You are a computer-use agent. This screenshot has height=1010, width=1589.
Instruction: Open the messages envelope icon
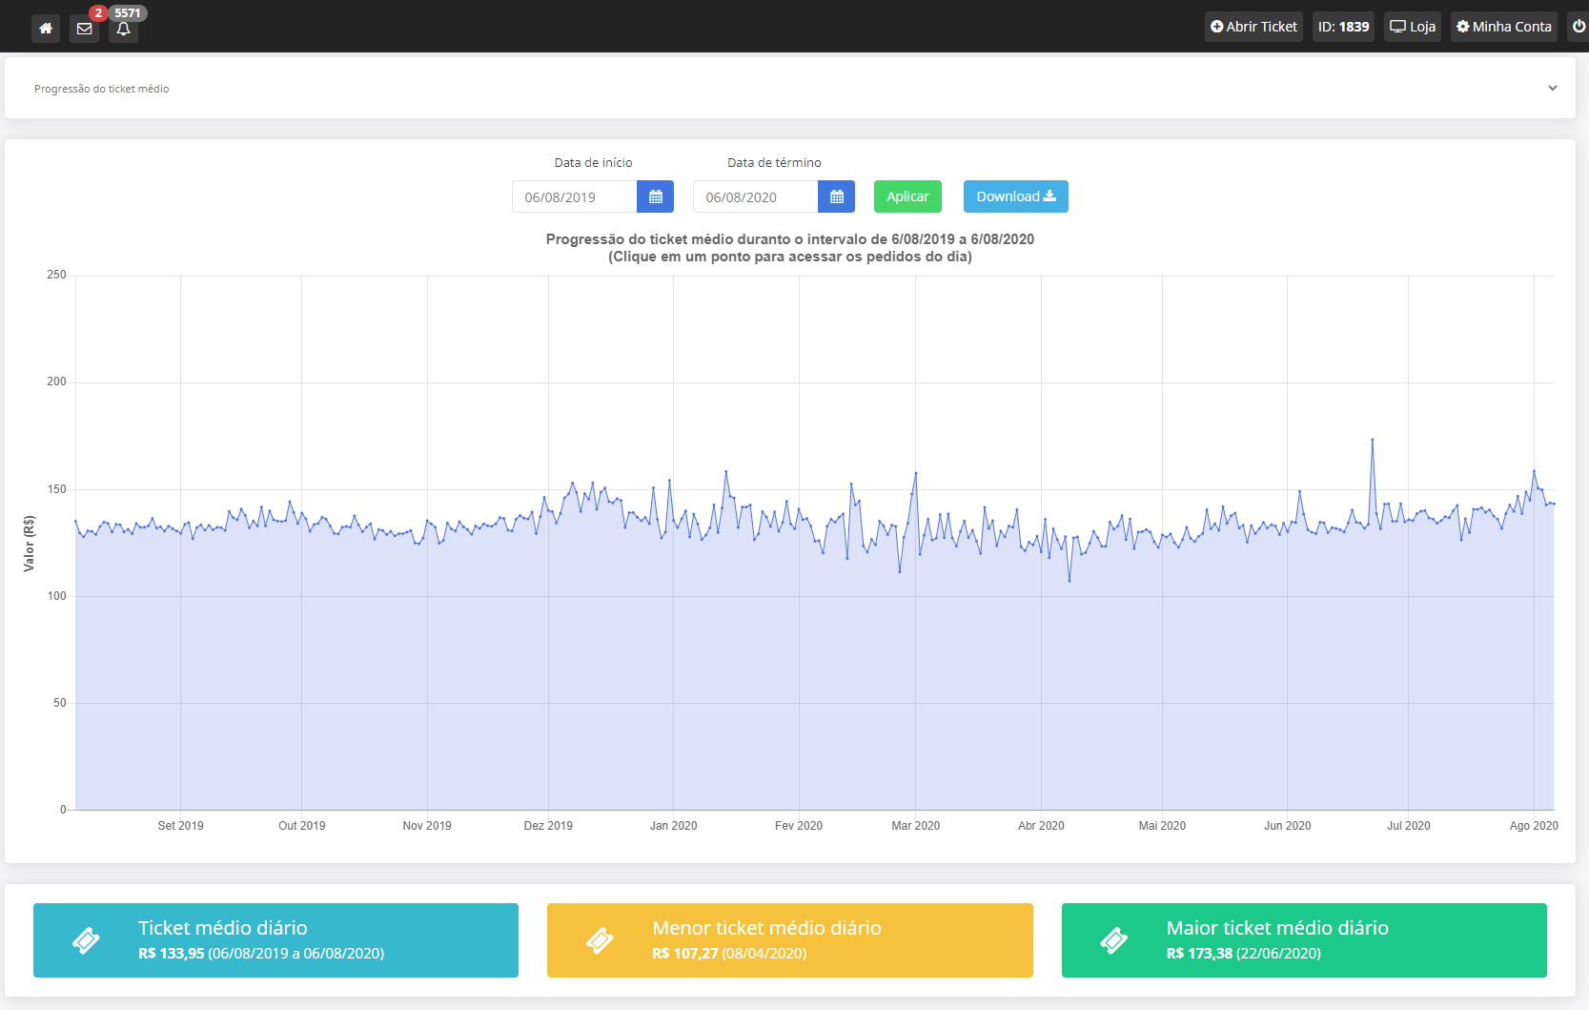pos(85,28)
